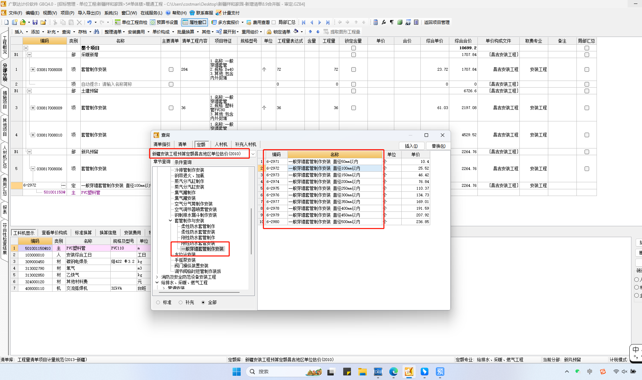Check 锁定含量 box for 整个项目 row
This screenshot has width=642, height=380.
353,48
